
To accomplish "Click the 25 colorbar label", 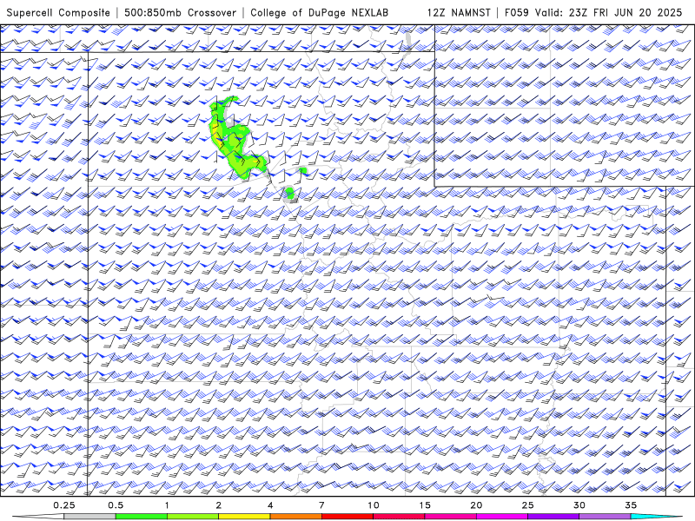I will pos(527,505).
